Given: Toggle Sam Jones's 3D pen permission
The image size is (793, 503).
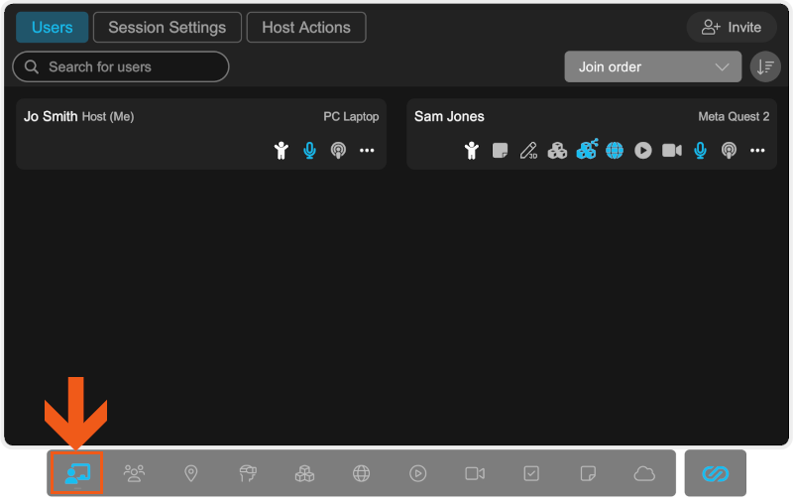Looking at the screenshot, I should [x=528, y=151].
